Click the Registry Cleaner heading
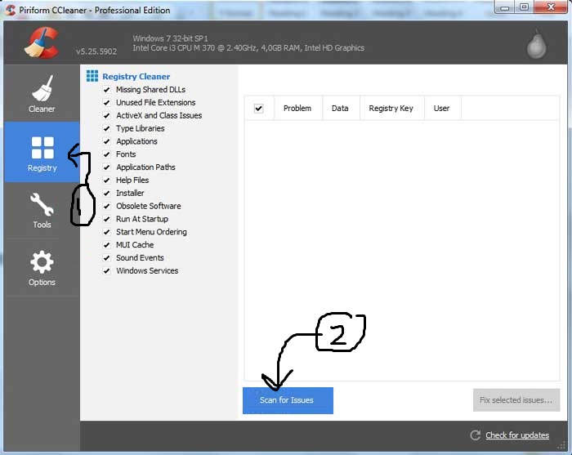The height and width of the screenshot is (455, 572). point(136,77)
